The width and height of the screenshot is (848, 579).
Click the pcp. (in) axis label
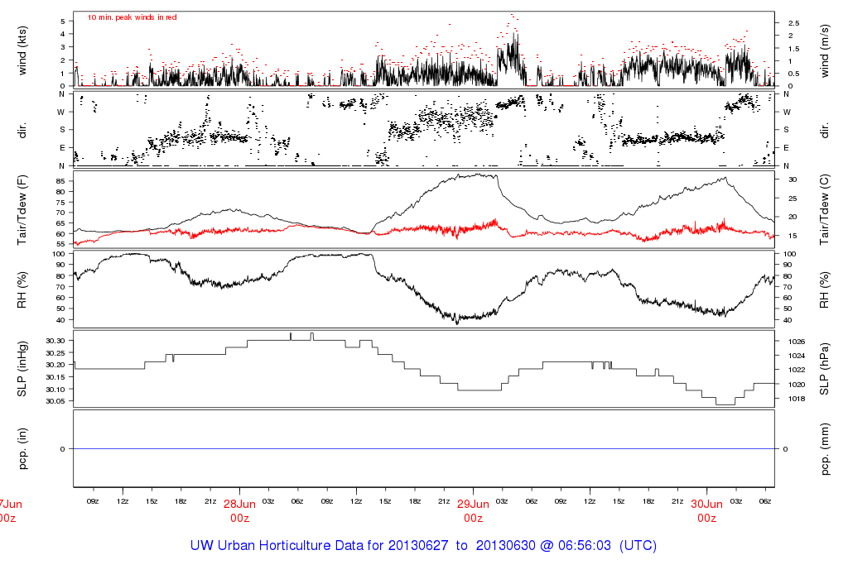point(22,449)
